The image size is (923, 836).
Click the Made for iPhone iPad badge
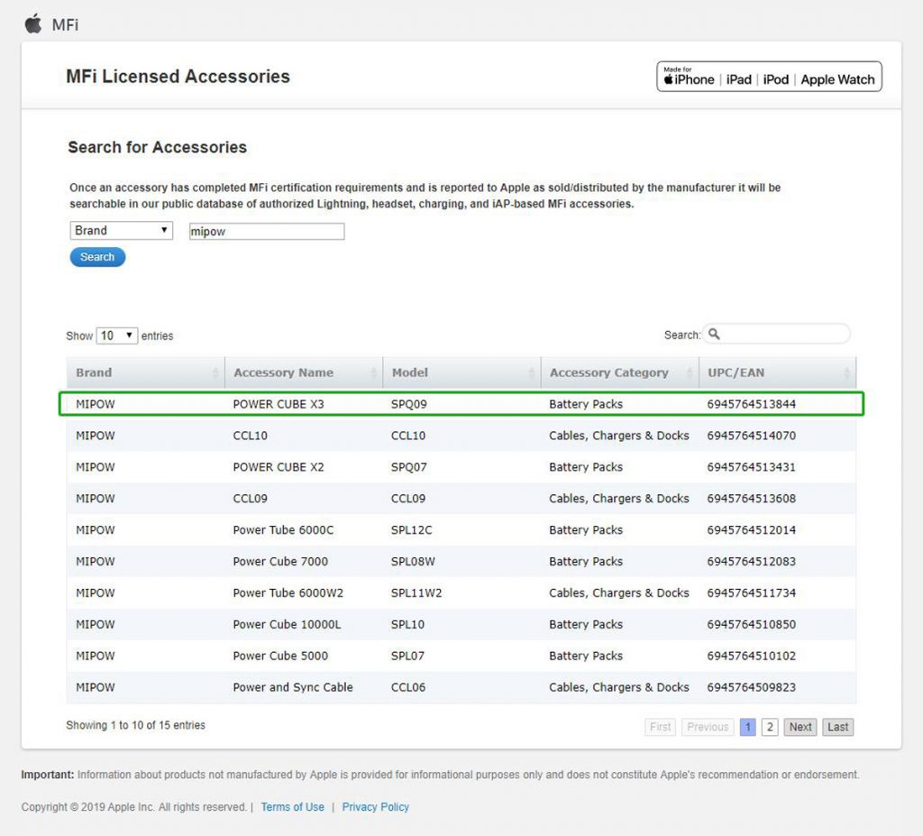[769, 77]
